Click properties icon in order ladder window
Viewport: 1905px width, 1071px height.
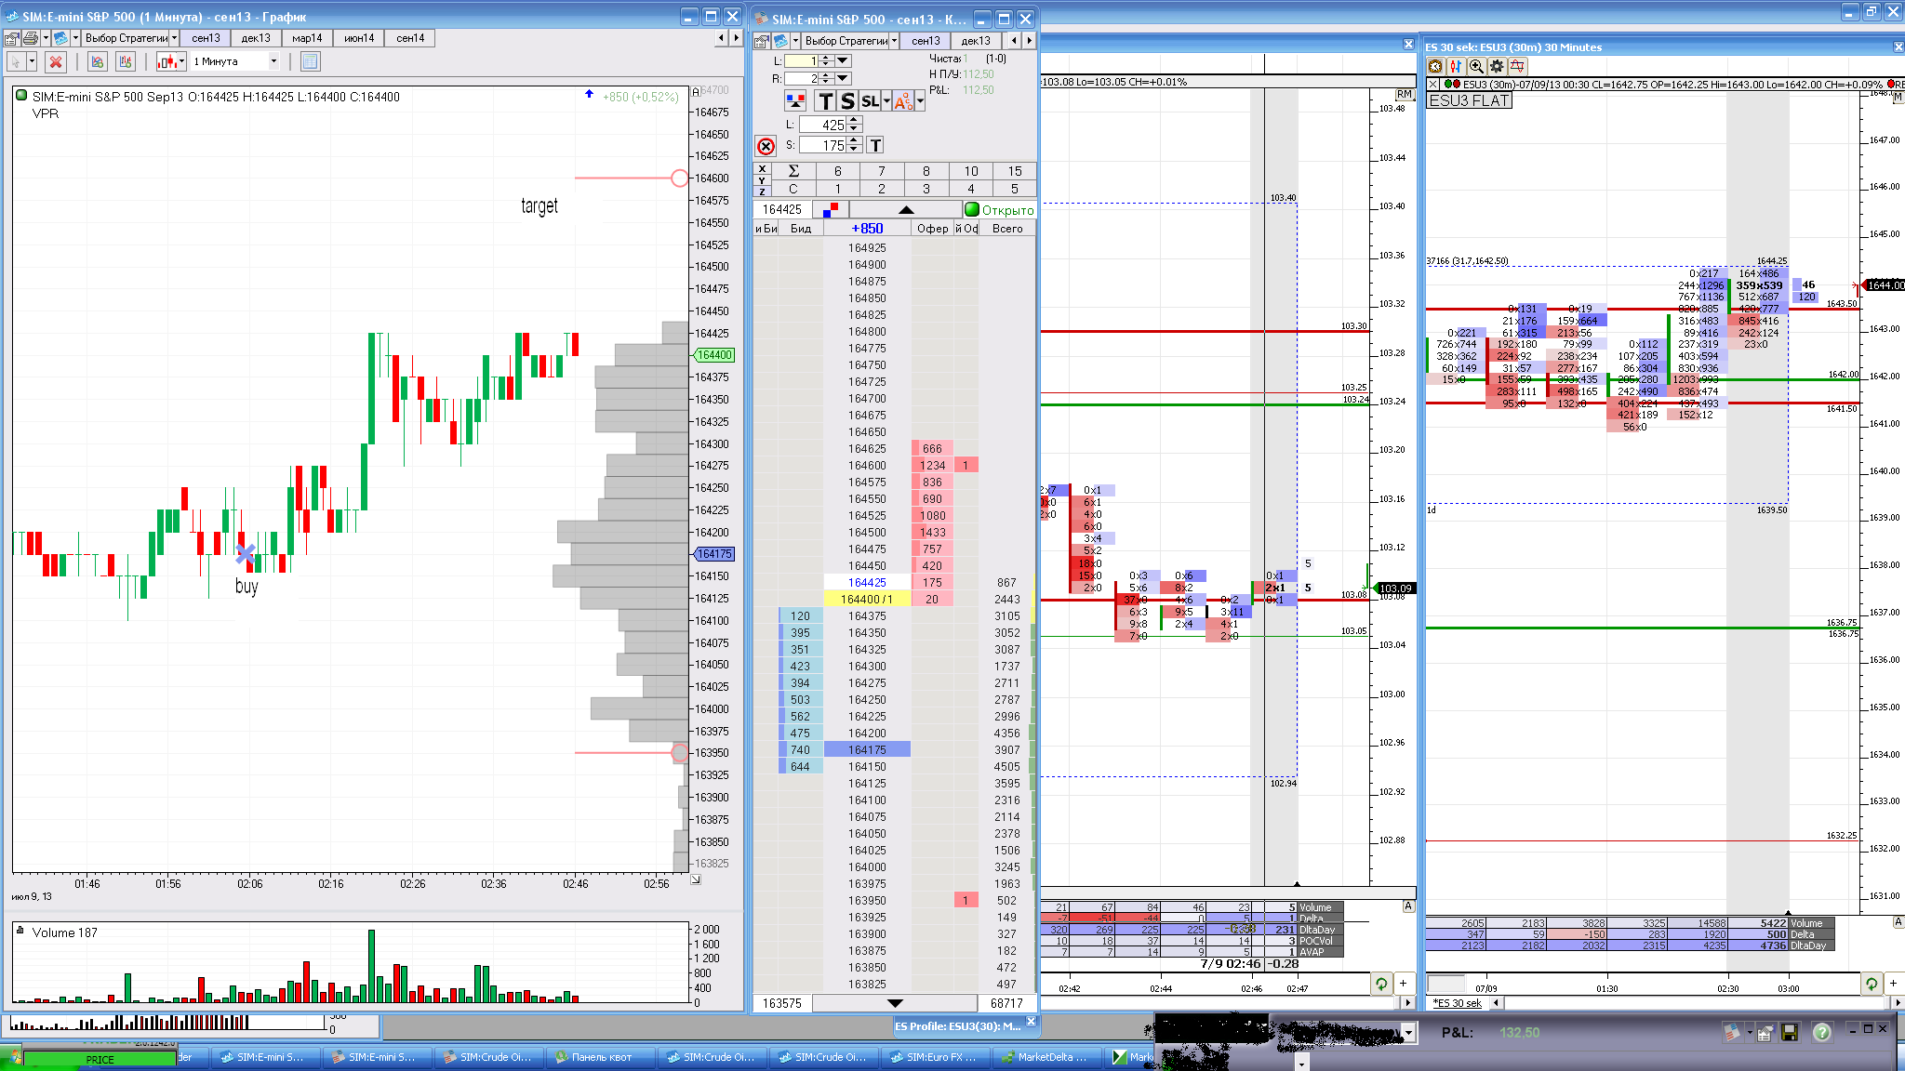click(761, 41)
